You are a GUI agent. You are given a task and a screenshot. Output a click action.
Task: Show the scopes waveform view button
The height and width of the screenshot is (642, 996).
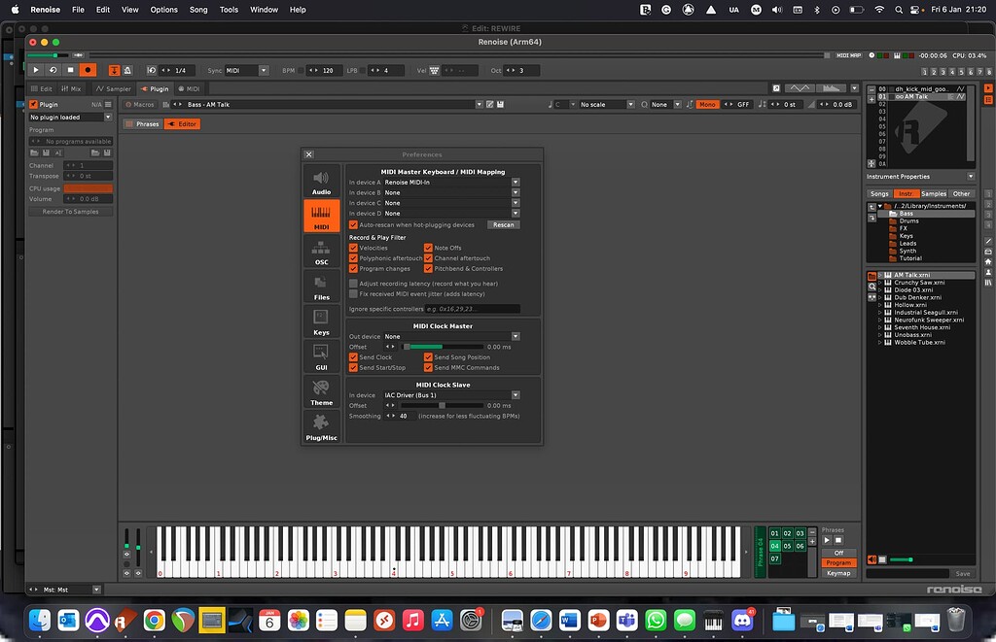[800, 88]
